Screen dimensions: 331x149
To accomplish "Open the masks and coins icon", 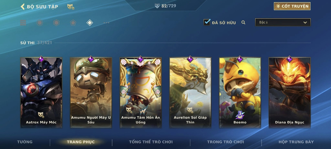I will 71,7.
